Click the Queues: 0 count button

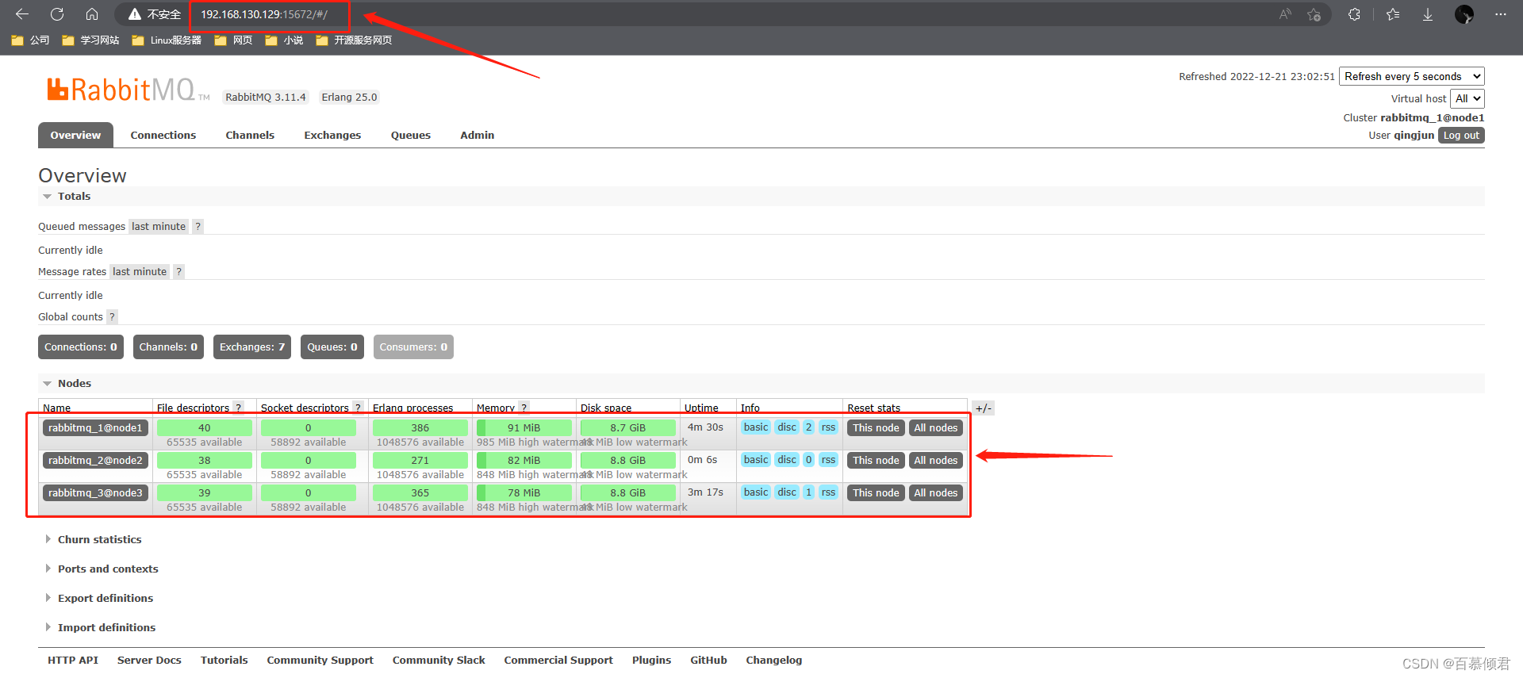coord(332,347)
